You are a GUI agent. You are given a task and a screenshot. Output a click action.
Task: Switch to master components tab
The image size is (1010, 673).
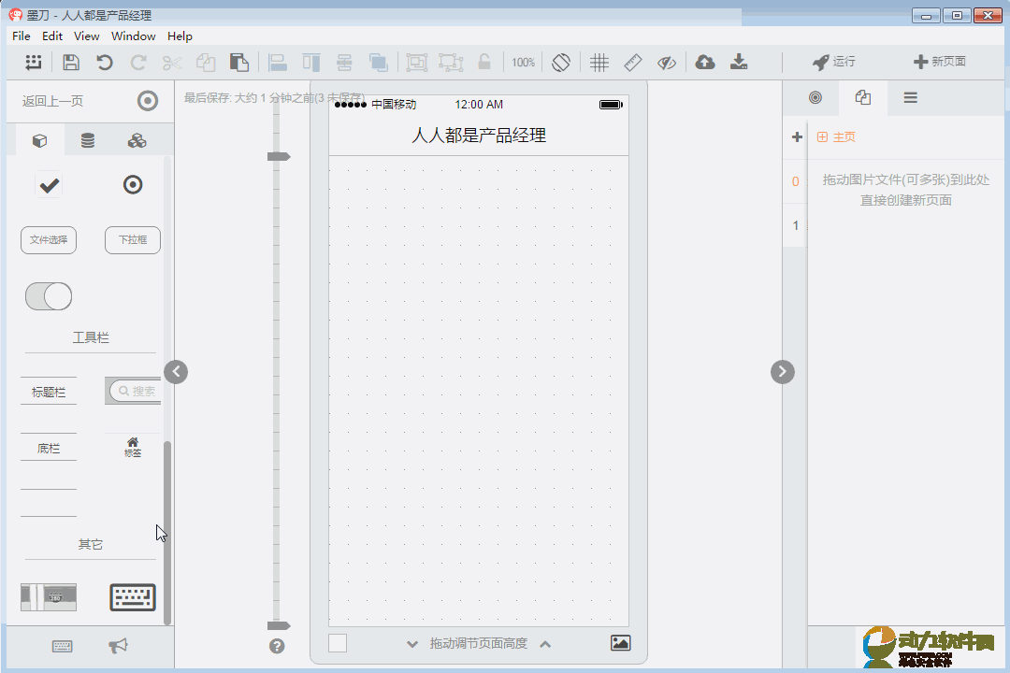point(137,140)
